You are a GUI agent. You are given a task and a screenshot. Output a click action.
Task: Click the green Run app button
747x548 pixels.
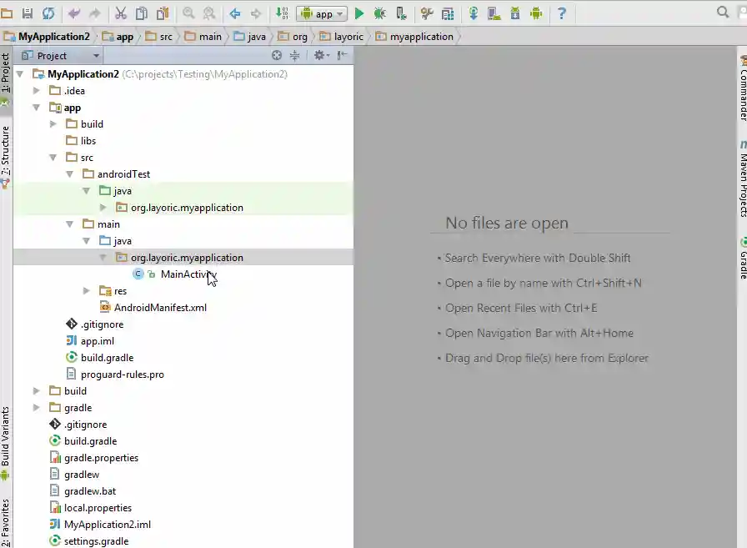pos(359,13)
